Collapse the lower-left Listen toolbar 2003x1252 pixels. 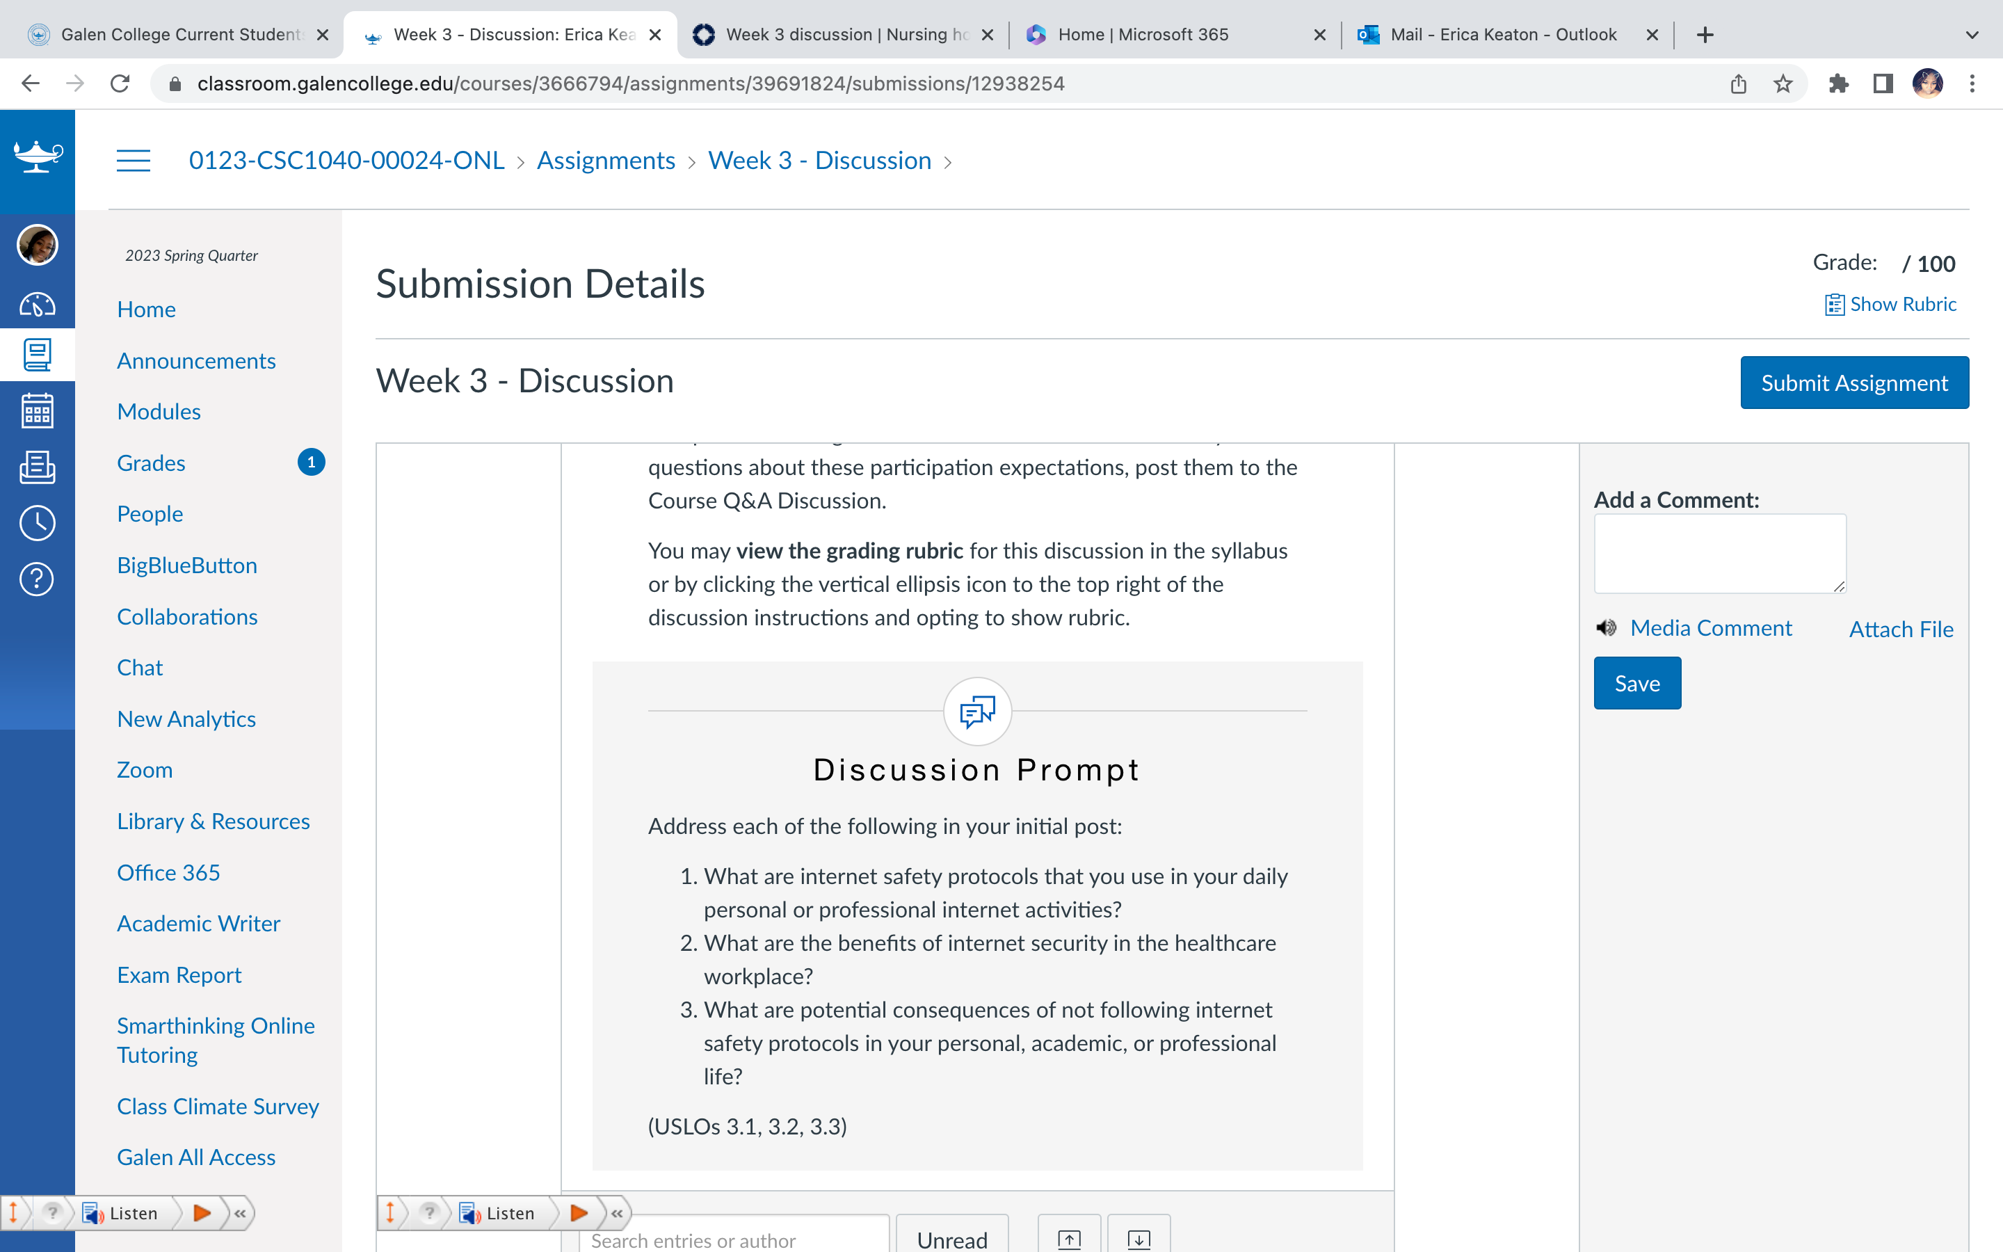(x=241, y=1213)
